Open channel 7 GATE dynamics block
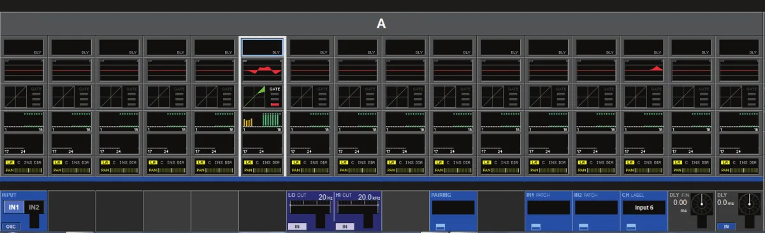Image resolution: width=765 pixels, height=233 pixels. 310,97
